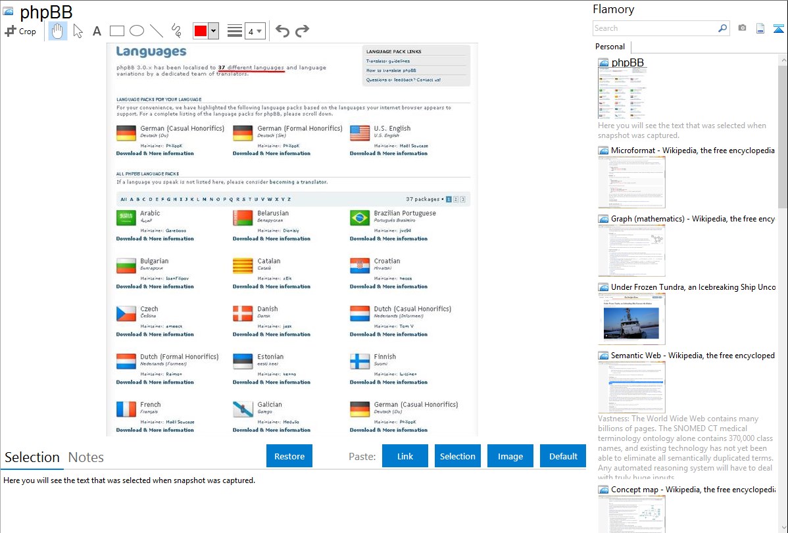Click the Concept map entry icon

click(604, 489)
